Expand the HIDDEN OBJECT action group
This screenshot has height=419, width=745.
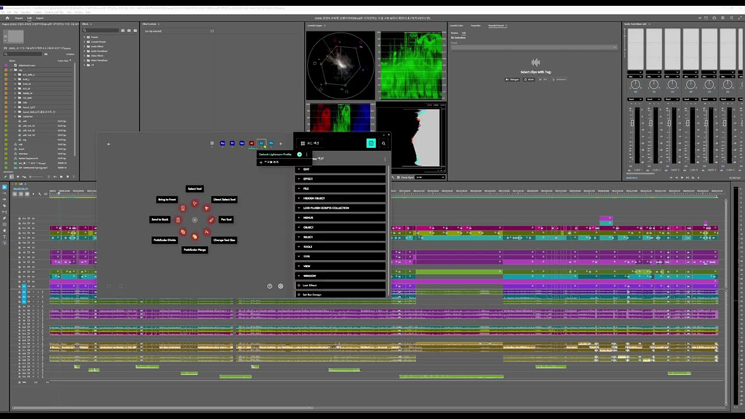point(340,198)
